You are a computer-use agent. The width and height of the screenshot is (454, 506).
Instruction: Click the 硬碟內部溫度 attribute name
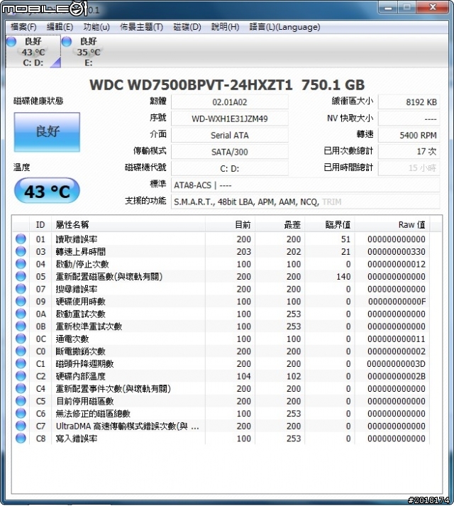click(x=80, y=376)
